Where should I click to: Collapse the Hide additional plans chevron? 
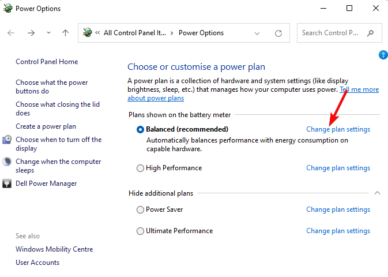point(378,193)
